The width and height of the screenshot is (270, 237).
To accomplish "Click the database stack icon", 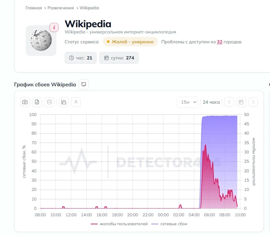I will [x=49, y=102].
